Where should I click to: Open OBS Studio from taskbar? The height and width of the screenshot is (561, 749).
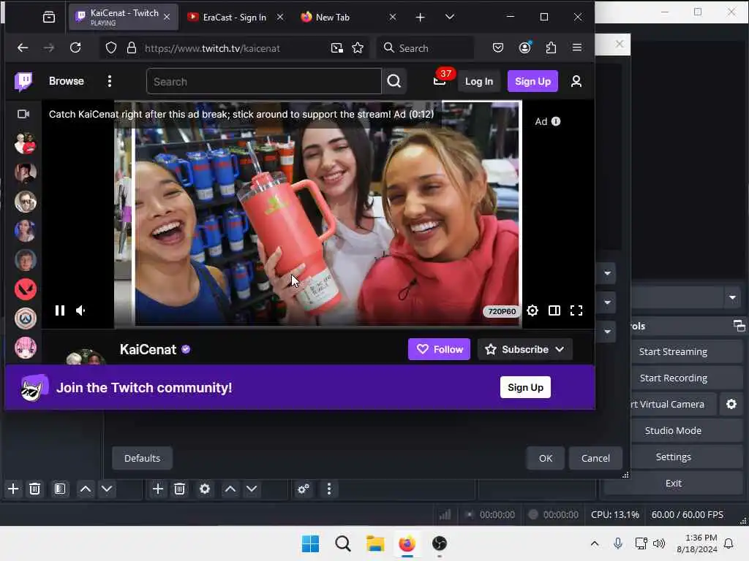pyautogui.click(x=439, y=543)
